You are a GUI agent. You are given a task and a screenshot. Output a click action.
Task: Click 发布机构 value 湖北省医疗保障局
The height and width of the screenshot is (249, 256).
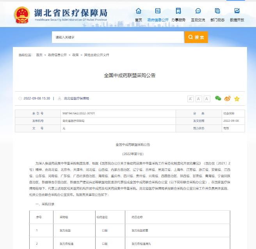(73, 121)
